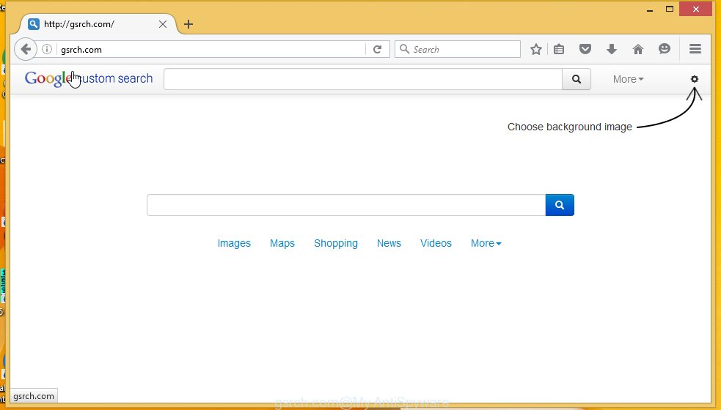Expand the More dropdown in the header
The image size is (721, 410).
628,79
